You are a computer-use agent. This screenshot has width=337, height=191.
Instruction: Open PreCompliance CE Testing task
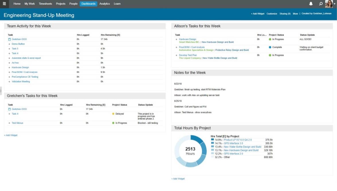point(25,77)
